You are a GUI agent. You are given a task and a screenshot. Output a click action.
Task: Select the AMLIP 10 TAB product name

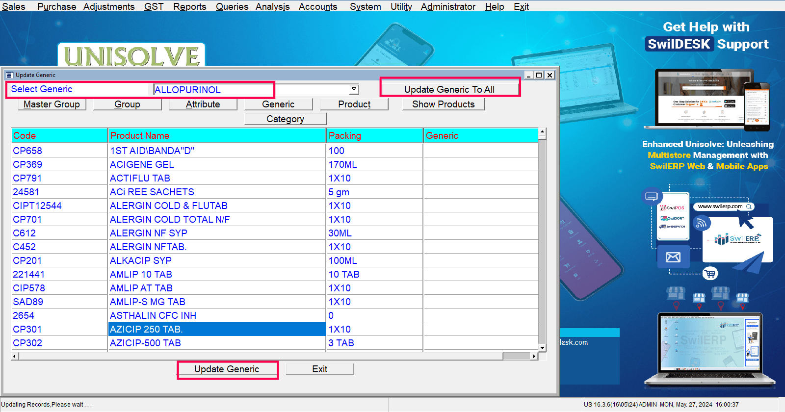coord(141,274)
